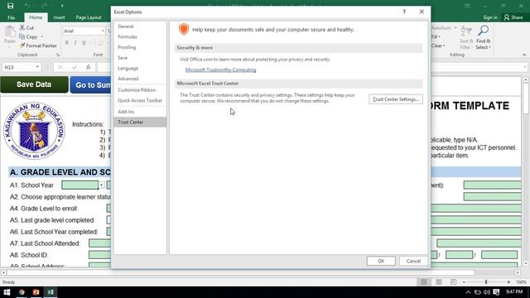Confirm the dialog with OK
The image size is (530, 298).
coord(381,261)
